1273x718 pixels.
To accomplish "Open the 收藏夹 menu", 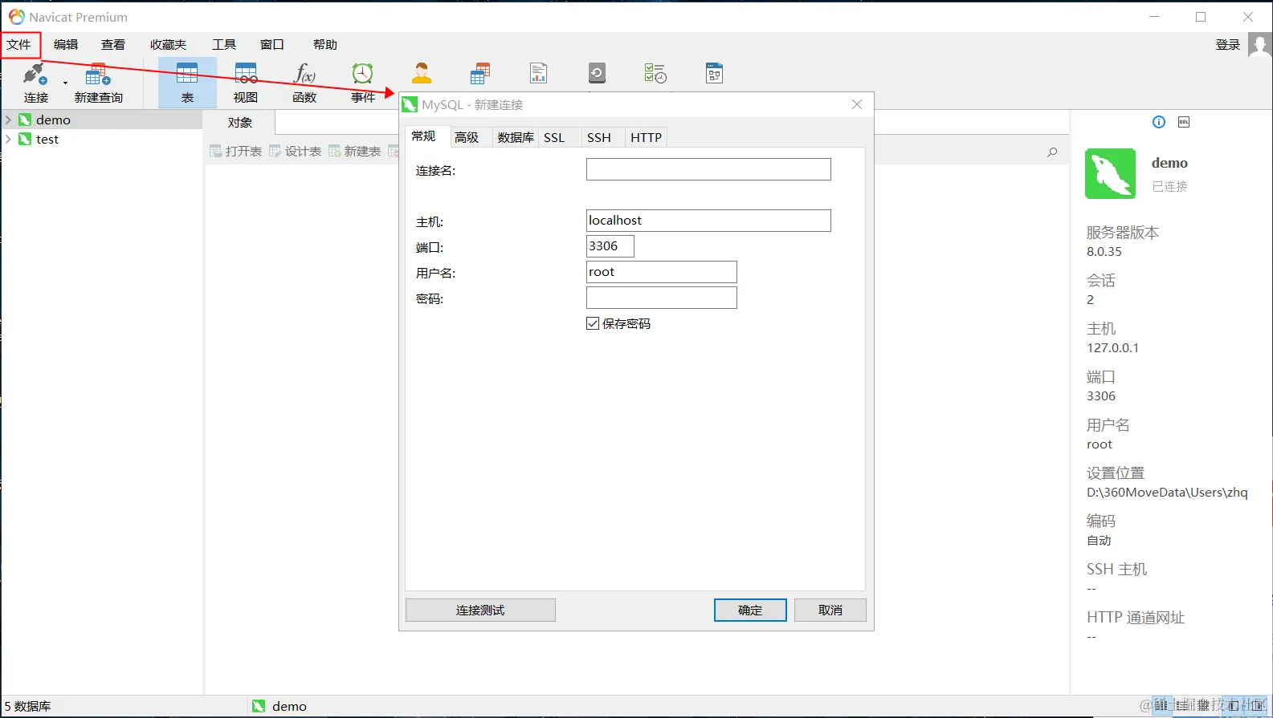I will pyautogui.click(x=168, y=45).
